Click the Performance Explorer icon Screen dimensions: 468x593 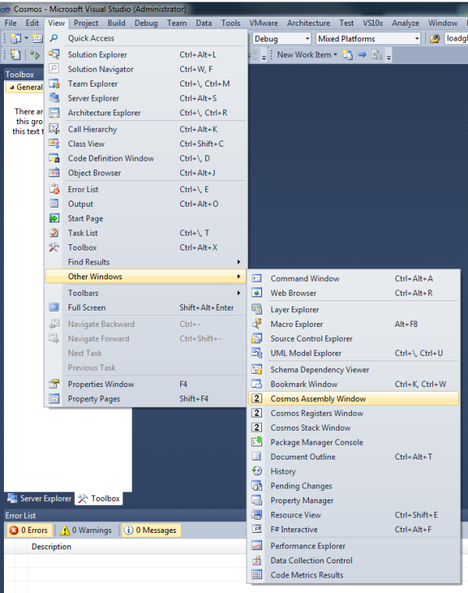(x=257, y=545)
